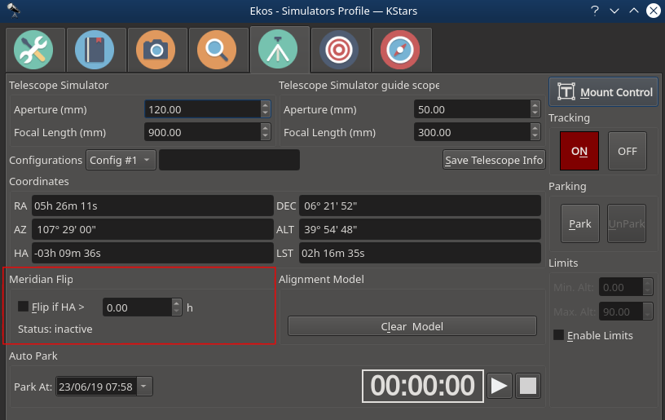Screen dimensions: 665x420
Task: Open the Mount tab with tripod icon
Action: pos(278,49)
